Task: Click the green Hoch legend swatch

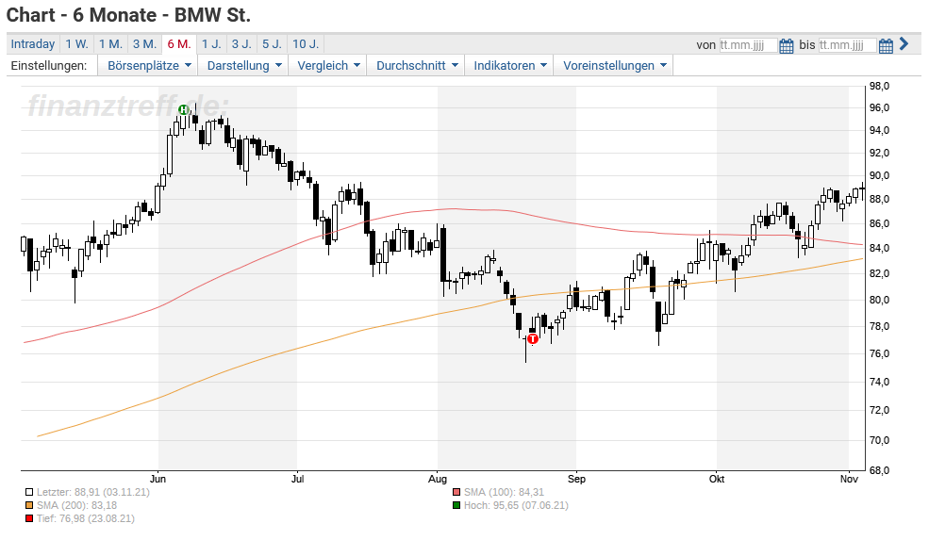Action: pos(456,506)
